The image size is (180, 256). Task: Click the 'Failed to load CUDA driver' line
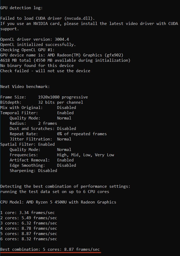pos(47,18)
